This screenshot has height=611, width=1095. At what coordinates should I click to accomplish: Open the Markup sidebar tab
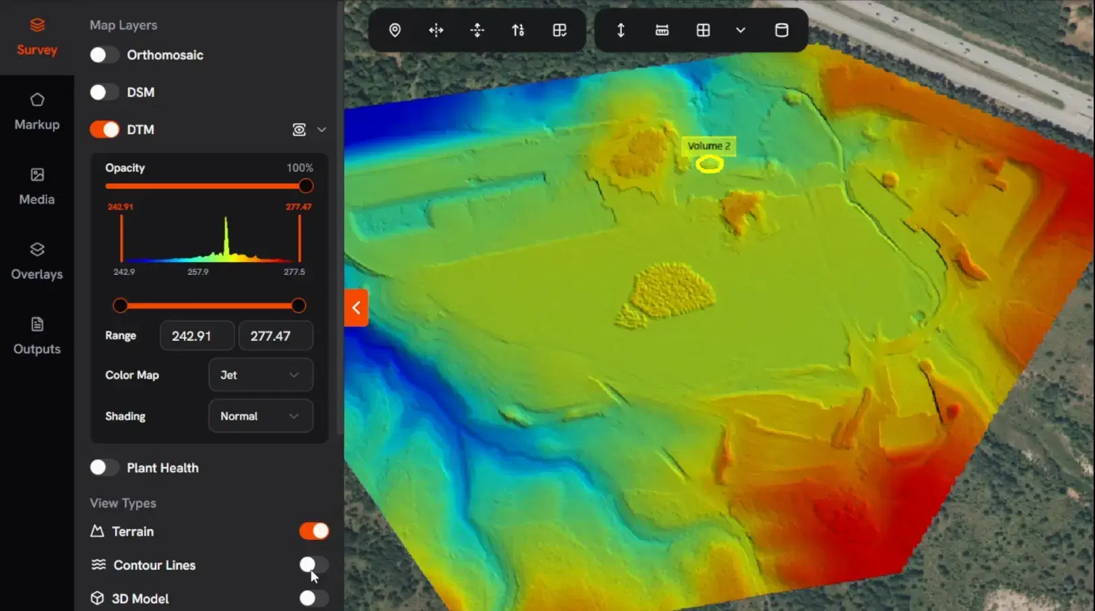click(37, 112)
